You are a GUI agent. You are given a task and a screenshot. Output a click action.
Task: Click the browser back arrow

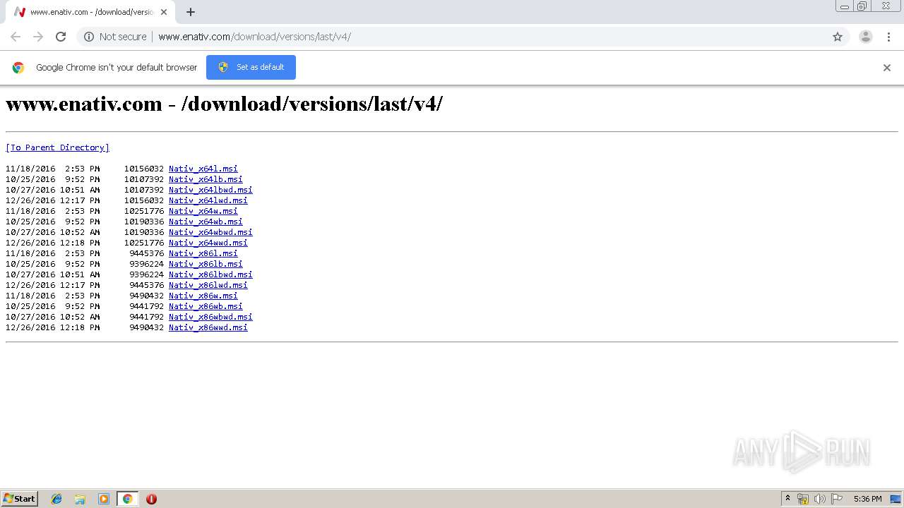[x=16, y=37]
